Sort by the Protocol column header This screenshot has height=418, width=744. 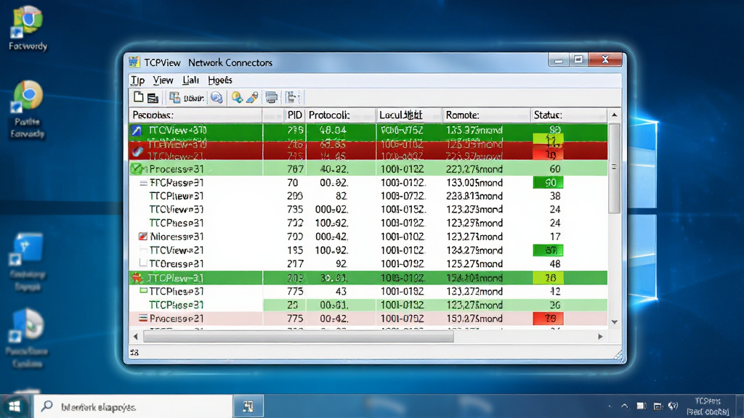341,115
